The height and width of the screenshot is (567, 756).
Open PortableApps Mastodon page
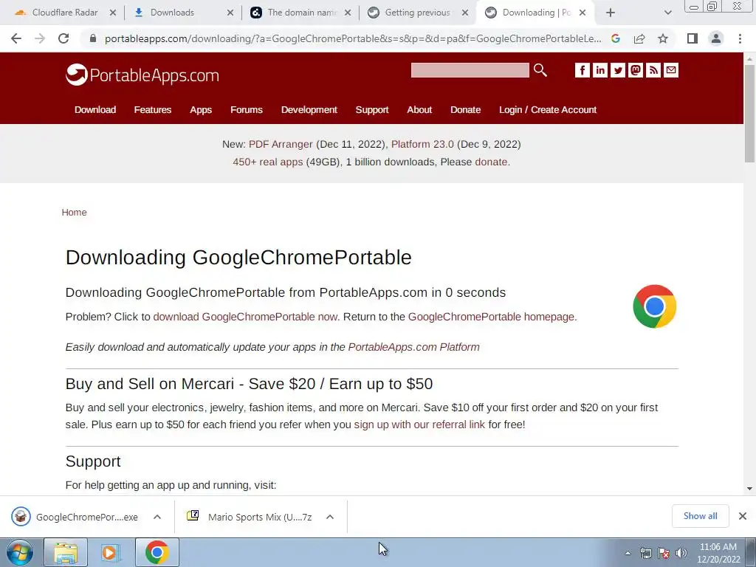click(636, 70)
